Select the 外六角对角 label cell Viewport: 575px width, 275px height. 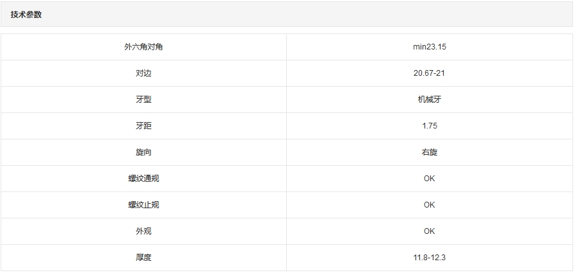pyautogui.click(x=143, y=47)
